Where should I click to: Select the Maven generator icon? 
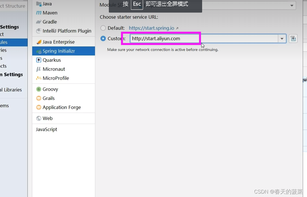(x=49, y=13)
